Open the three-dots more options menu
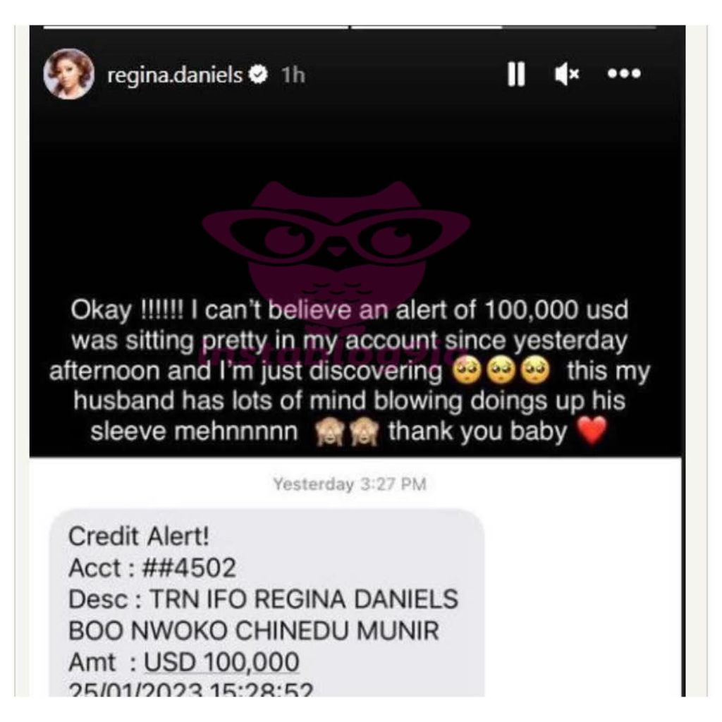Screen dimensions: 722x722 [x=624, y=73]
